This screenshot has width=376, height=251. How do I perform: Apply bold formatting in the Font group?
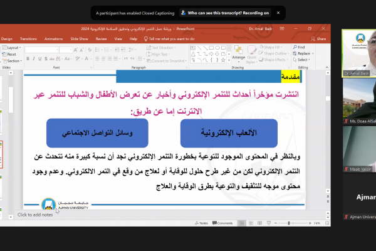(28, 58)
